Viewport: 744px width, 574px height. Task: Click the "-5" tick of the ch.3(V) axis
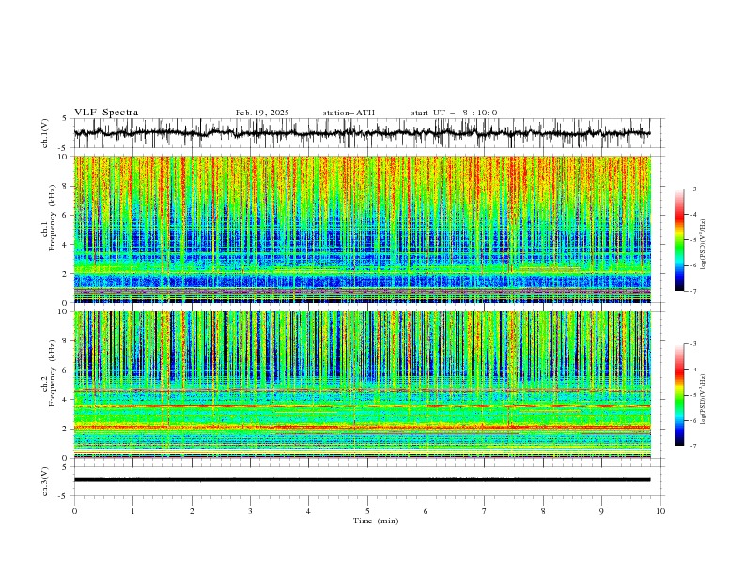[63, 496]
